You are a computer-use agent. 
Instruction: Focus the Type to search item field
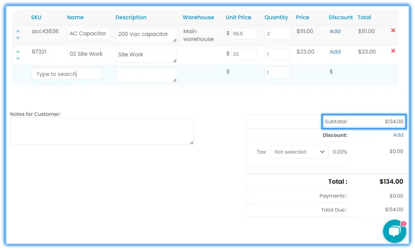pyautogui.click(x=66, y=74)
